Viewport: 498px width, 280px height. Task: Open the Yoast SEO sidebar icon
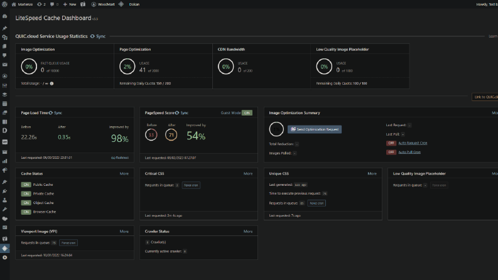5,239
